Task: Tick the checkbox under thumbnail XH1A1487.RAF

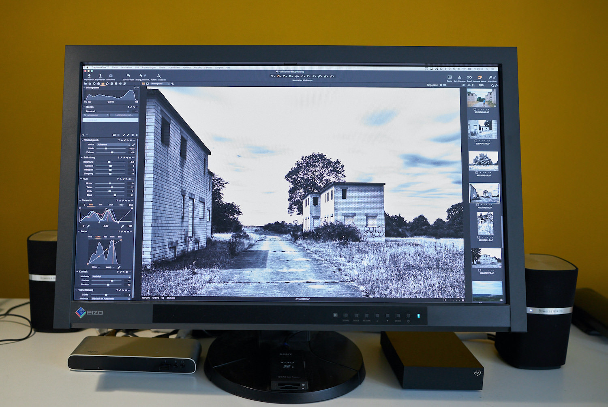Action: 475,141
